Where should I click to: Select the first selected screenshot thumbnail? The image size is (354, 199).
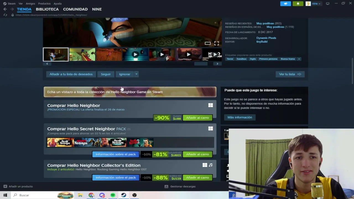coord(56,54)
